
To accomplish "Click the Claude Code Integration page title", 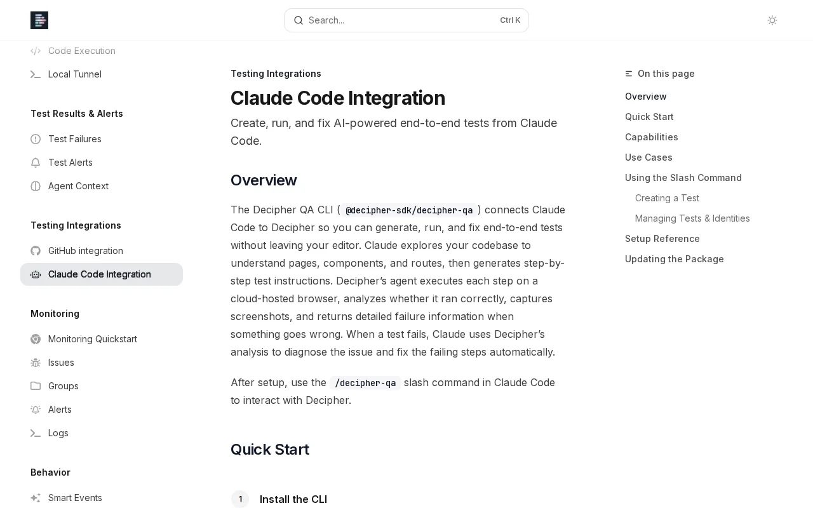I will pyautogui.click(x=337, y=98).
